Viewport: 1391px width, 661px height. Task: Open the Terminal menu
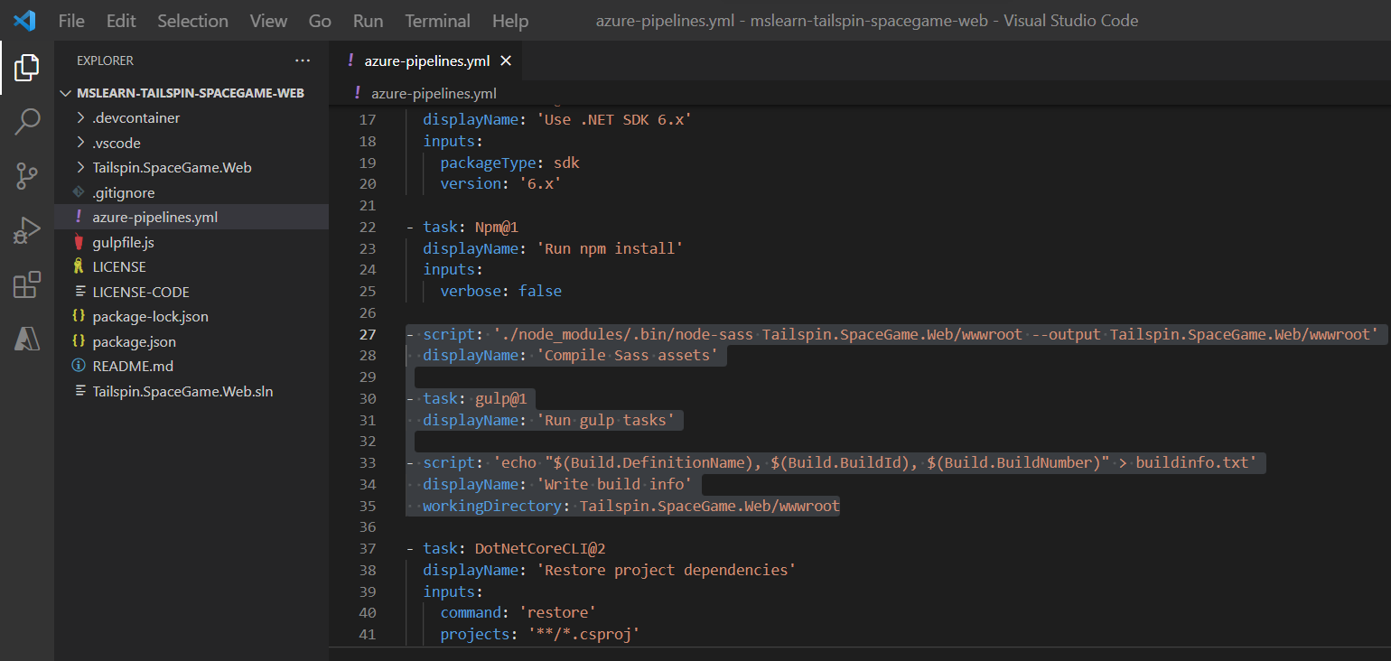(437, 21)
